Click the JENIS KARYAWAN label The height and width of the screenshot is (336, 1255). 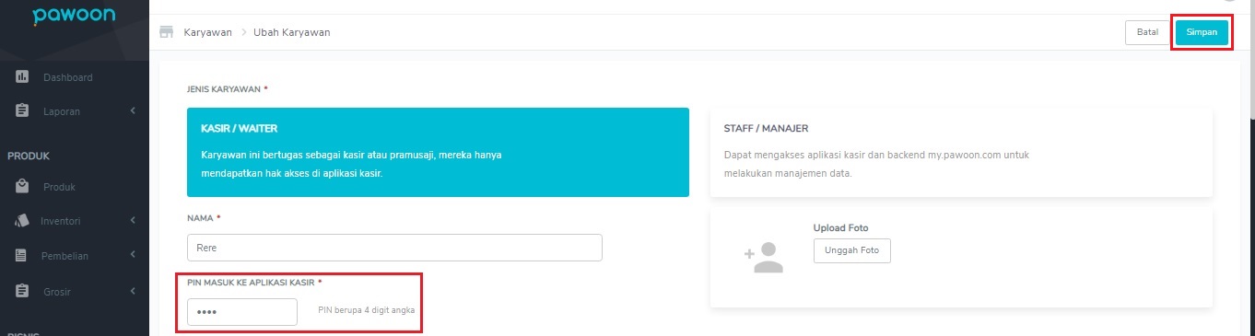(x=224, y=89)
